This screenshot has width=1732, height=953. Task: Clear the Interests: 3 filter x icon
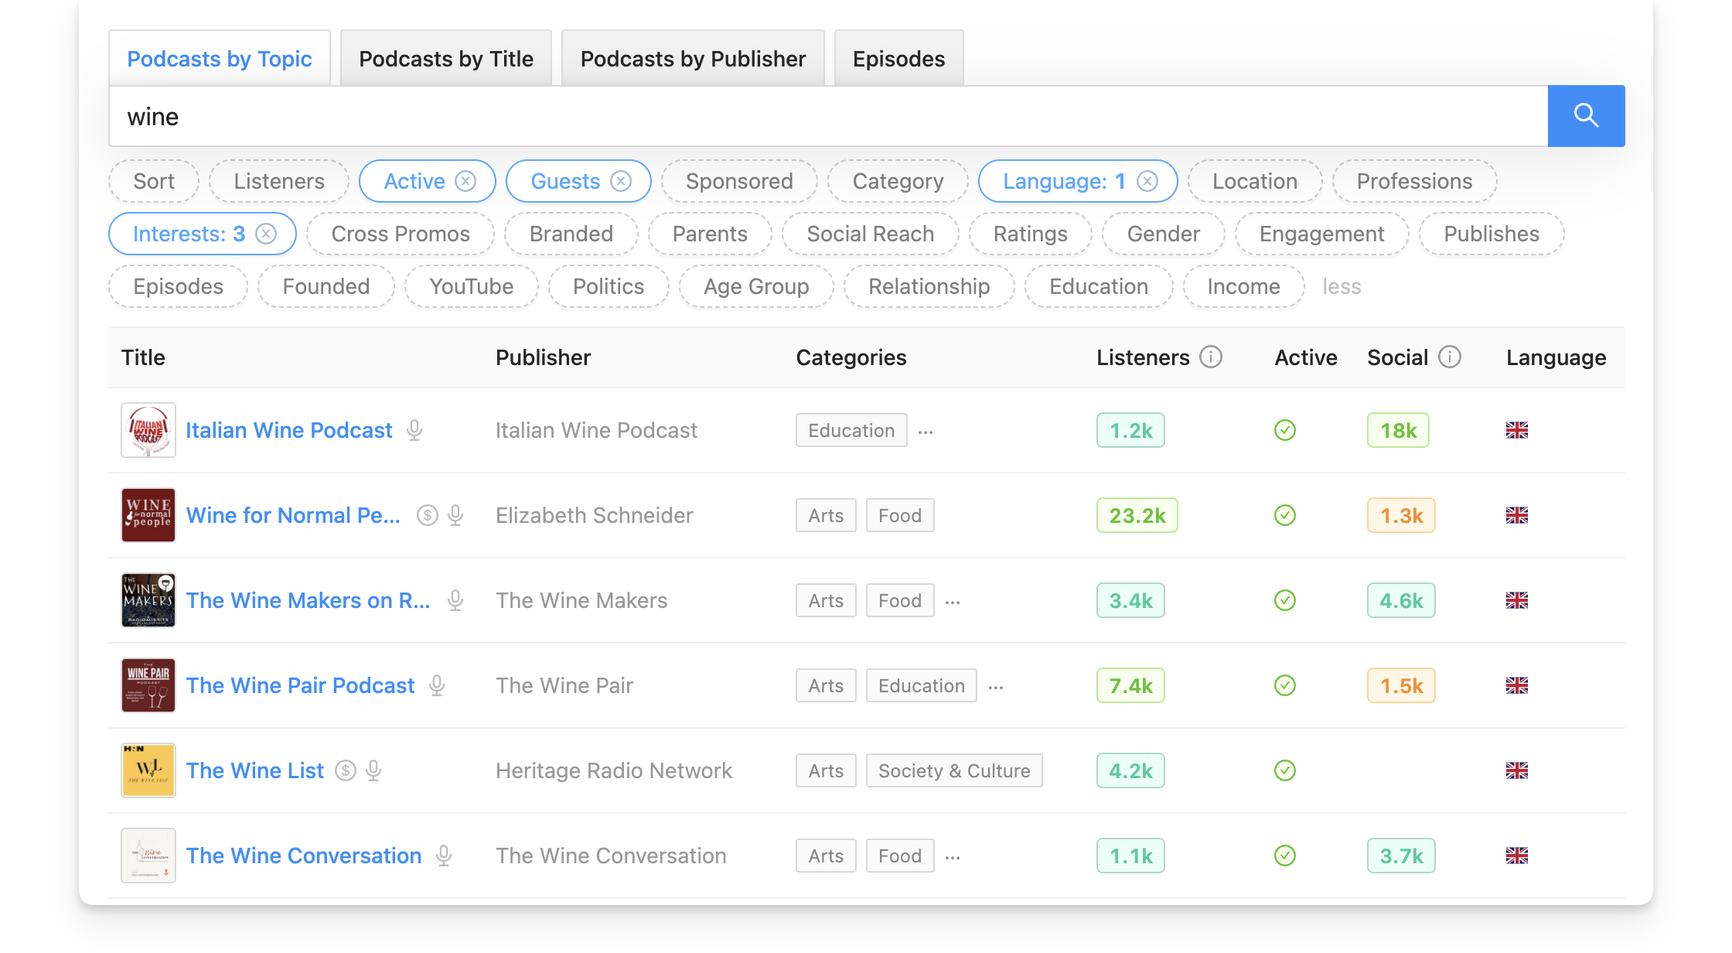click(266, 234)
